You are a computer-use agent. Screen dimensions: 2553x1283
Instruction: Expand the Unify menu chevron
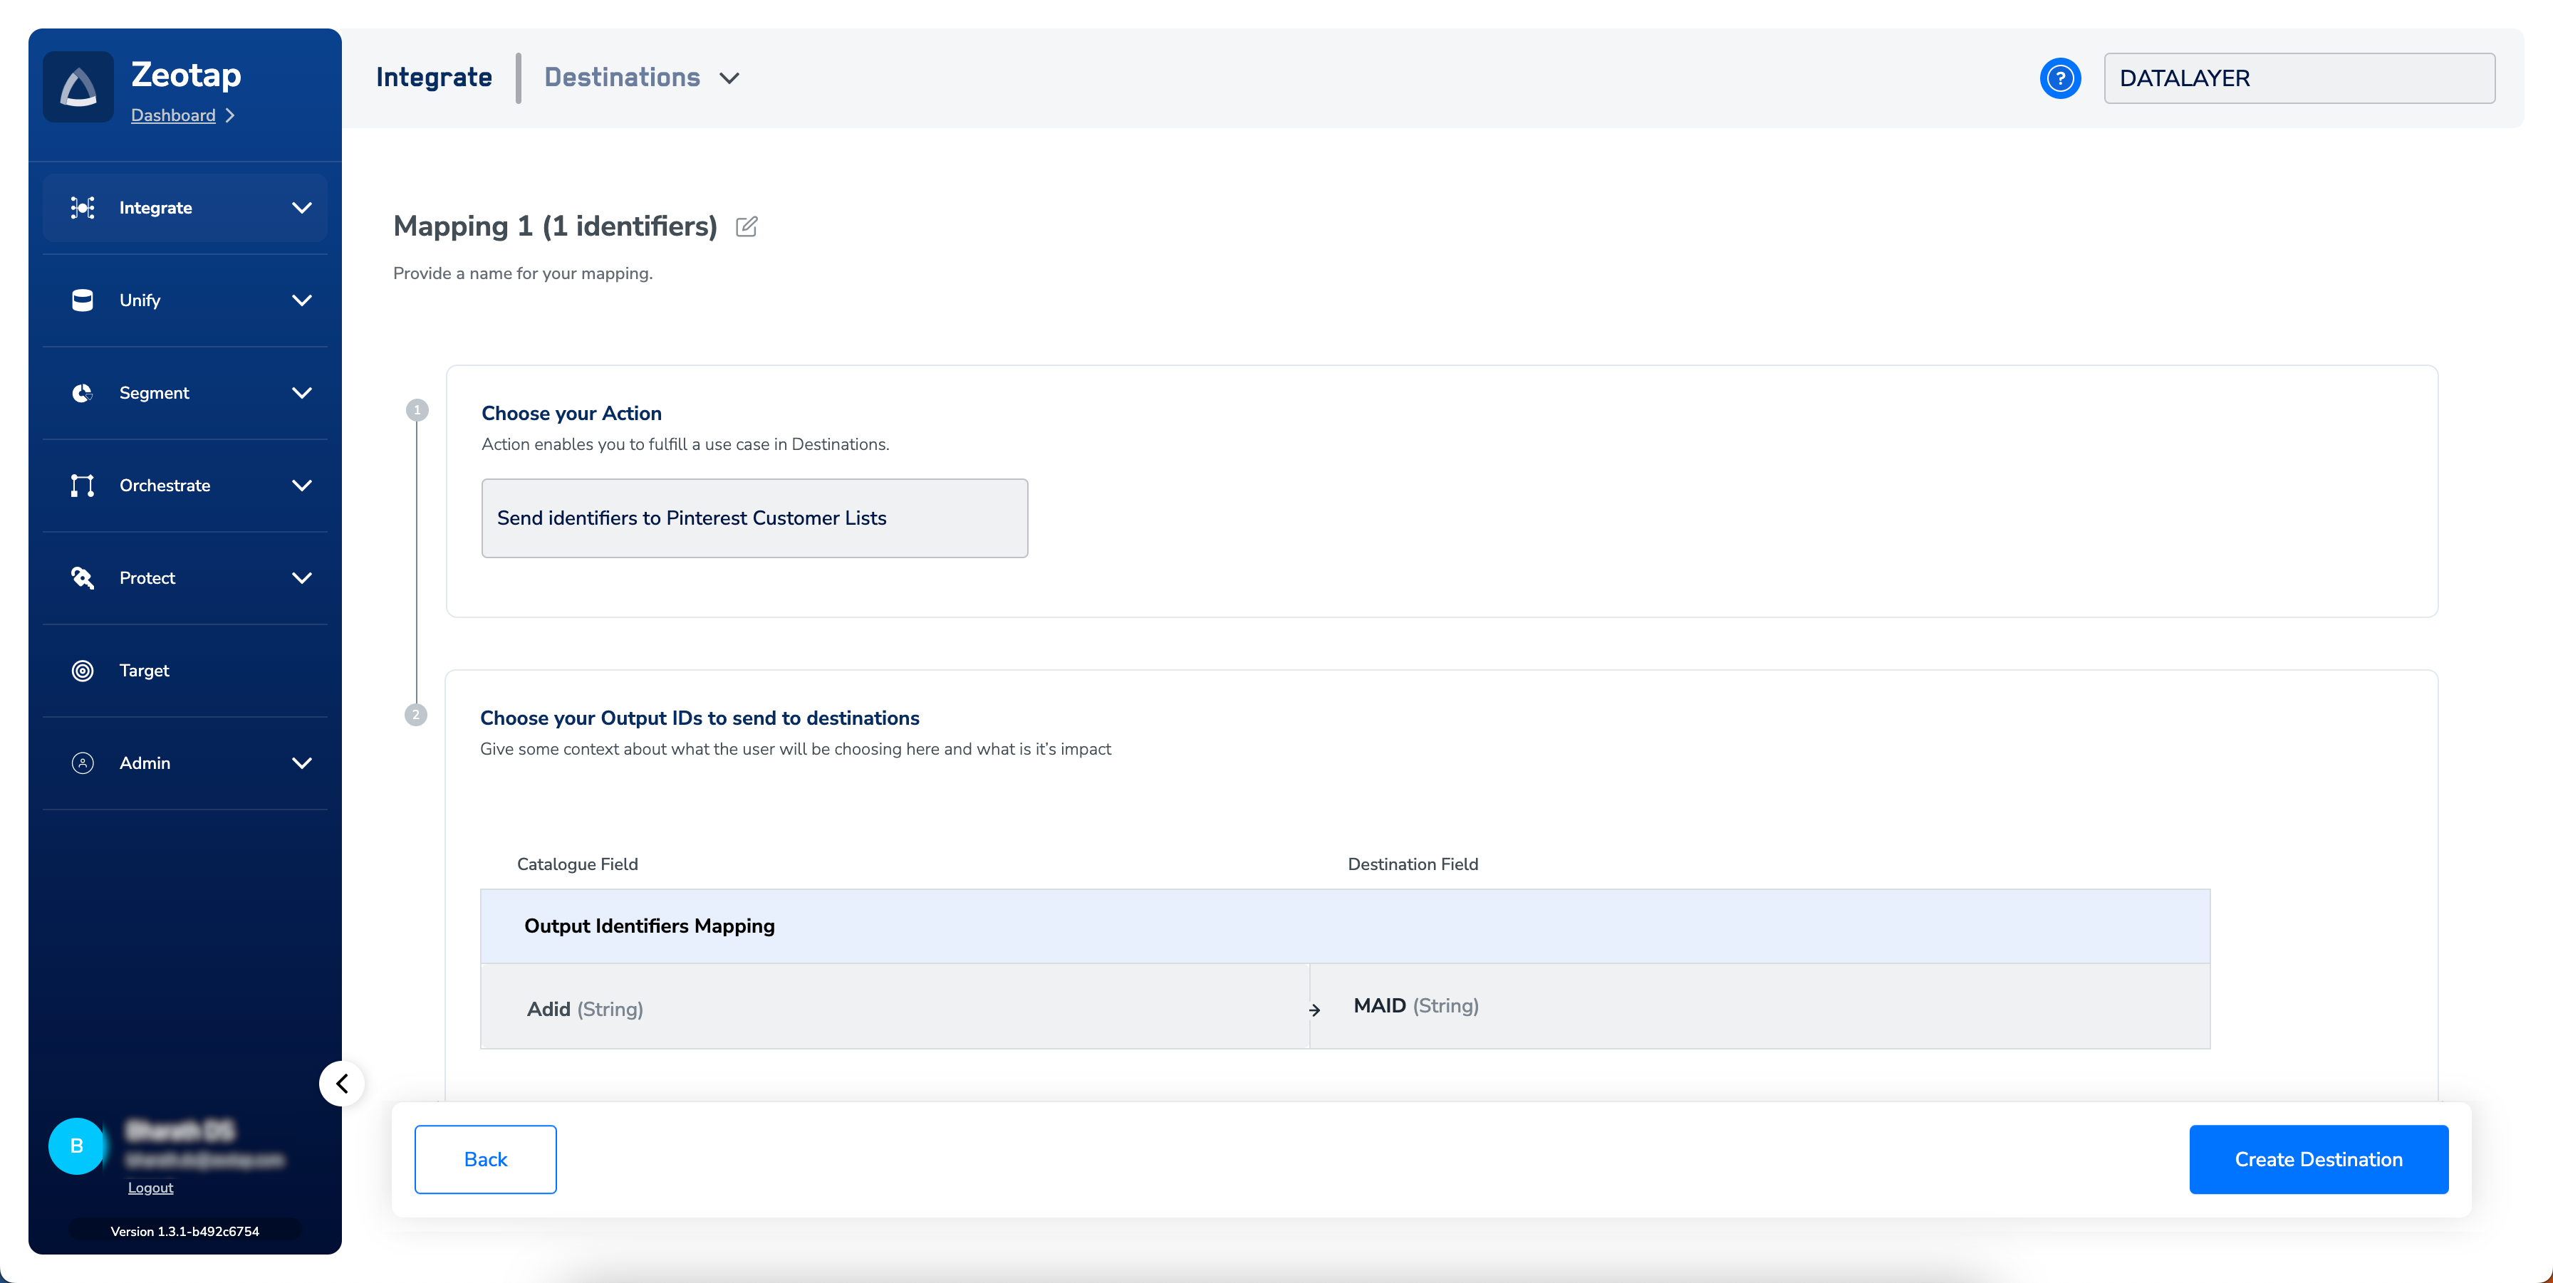click(x=301, y=300)
